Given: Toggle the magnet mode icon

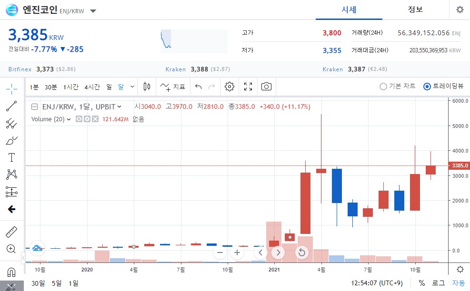Looking at the screenshot, I should click(11, 272).
